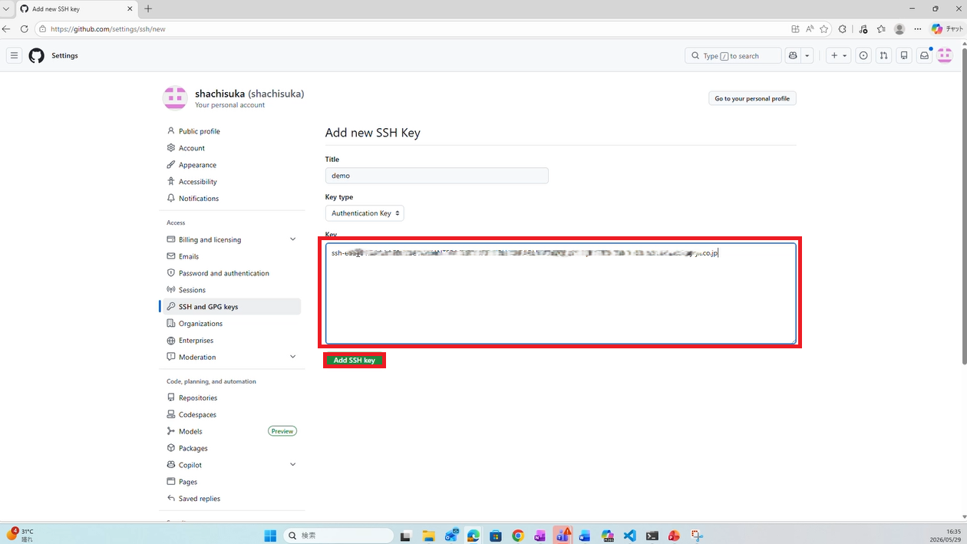
Task: Open the user avatar menu in header
Action: [x=945, y=55]
